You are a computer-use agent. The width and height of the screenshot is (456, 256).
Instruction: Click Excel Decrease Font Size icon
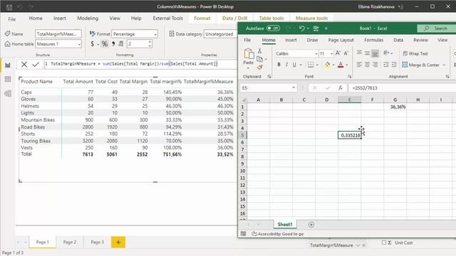[346, 53]
